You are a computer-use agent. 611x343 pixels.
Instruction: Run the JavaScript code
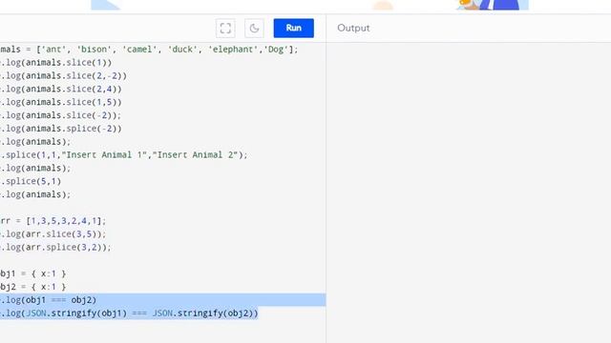pyautogui.click(x=293, y=28)
